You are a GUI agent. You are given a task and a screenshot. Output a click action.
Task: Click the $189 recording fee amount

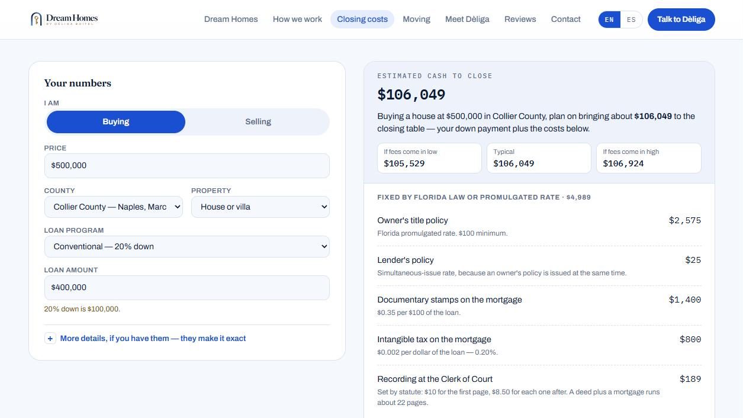point(690,379)
